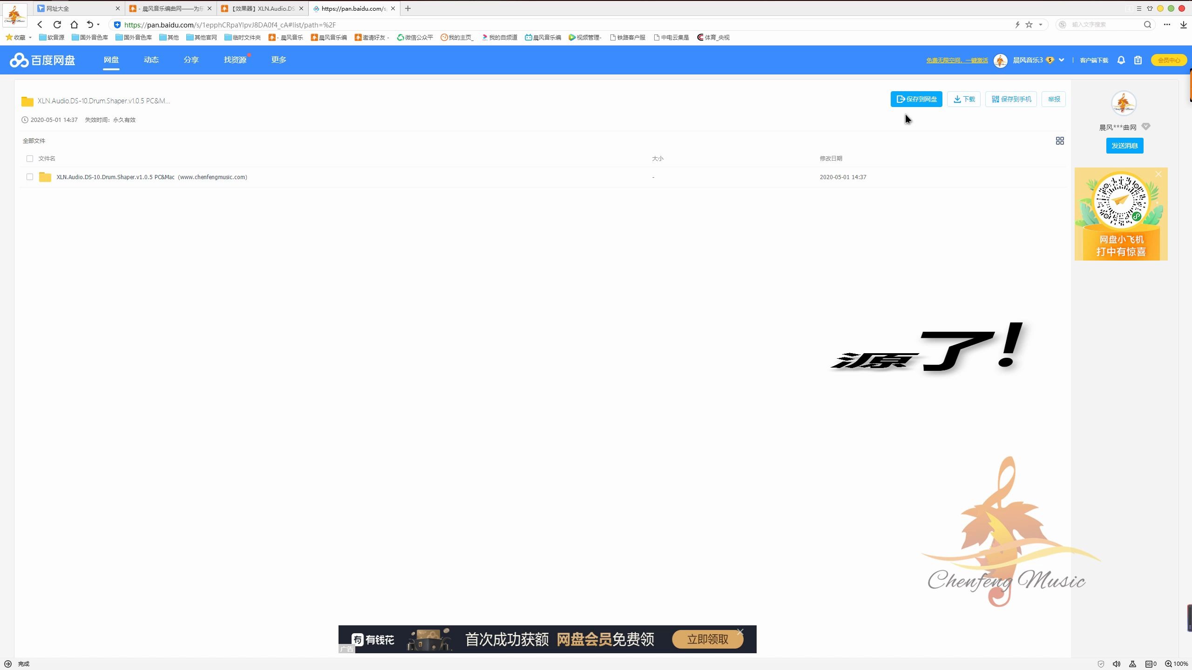Open the notifications bell icon
The image size is (1192, 670).
tap(1121, 60)
